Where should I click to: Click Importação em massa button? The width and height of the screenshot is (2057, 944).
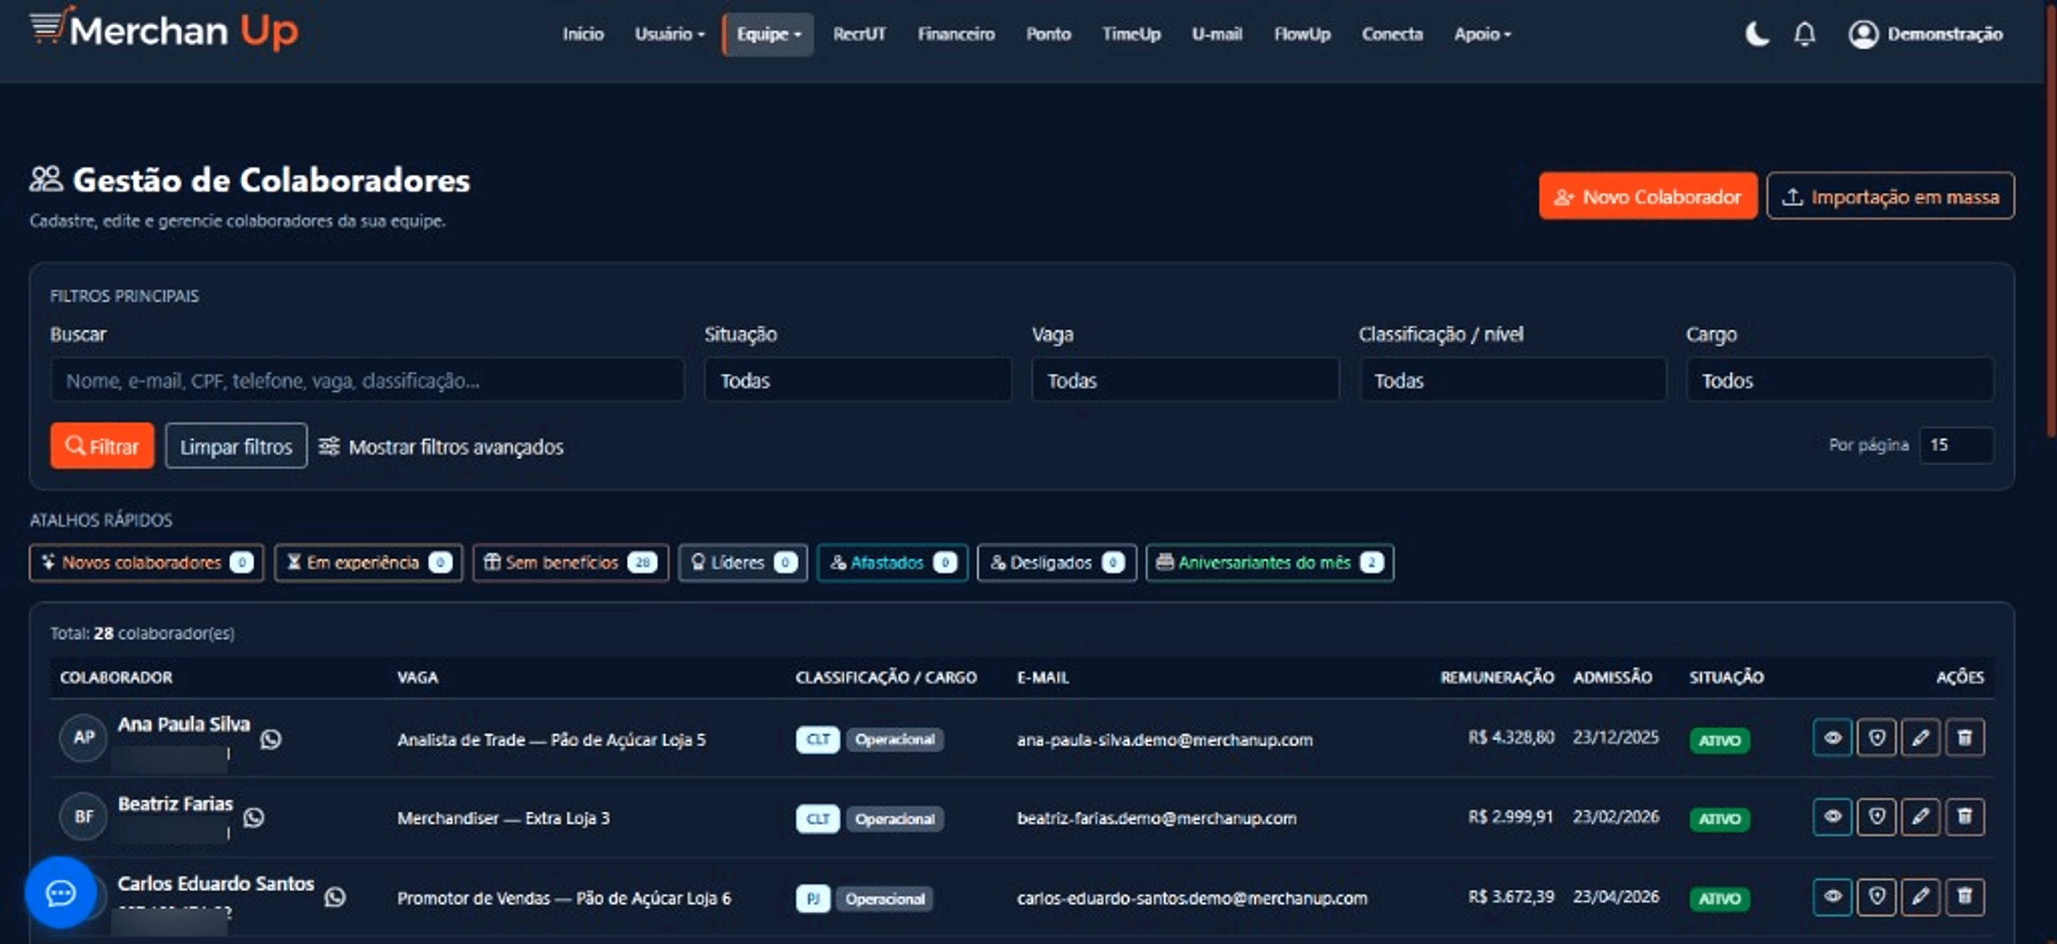tap(1890, 195)
